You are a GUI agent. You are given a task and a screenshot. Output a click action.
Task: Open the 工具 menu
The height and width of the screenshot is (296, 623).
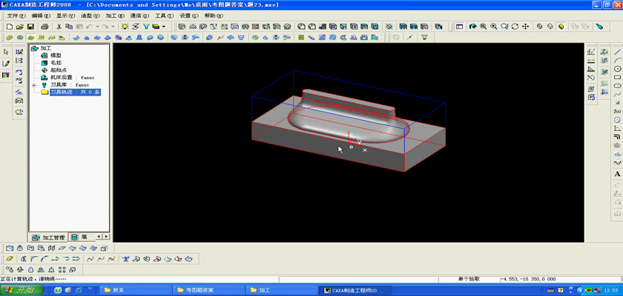tap(164, 16)
